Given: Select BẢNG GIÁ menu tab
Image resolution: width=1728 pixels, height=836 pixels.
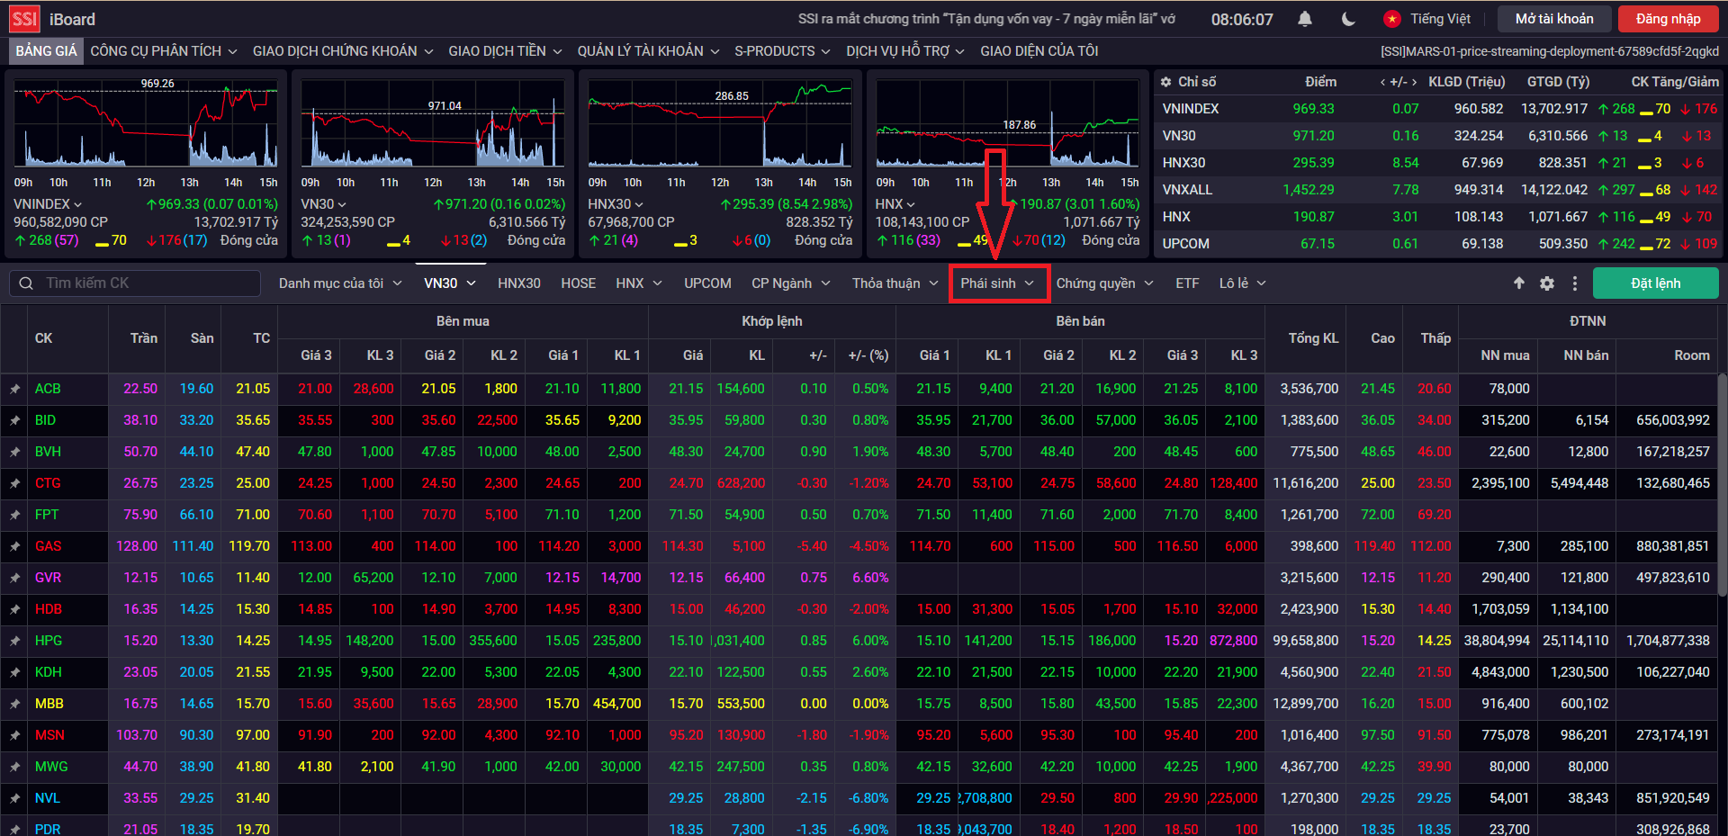Looking at the screenshot, I should pyautogui.click(x=46, y=51).
